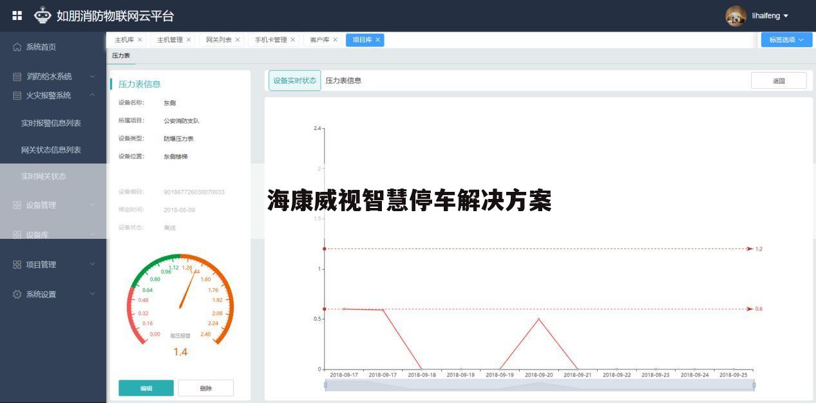Click the chart zoom slider right handle
This screenshot has height=403, width=816.
(x=754, y=385)
